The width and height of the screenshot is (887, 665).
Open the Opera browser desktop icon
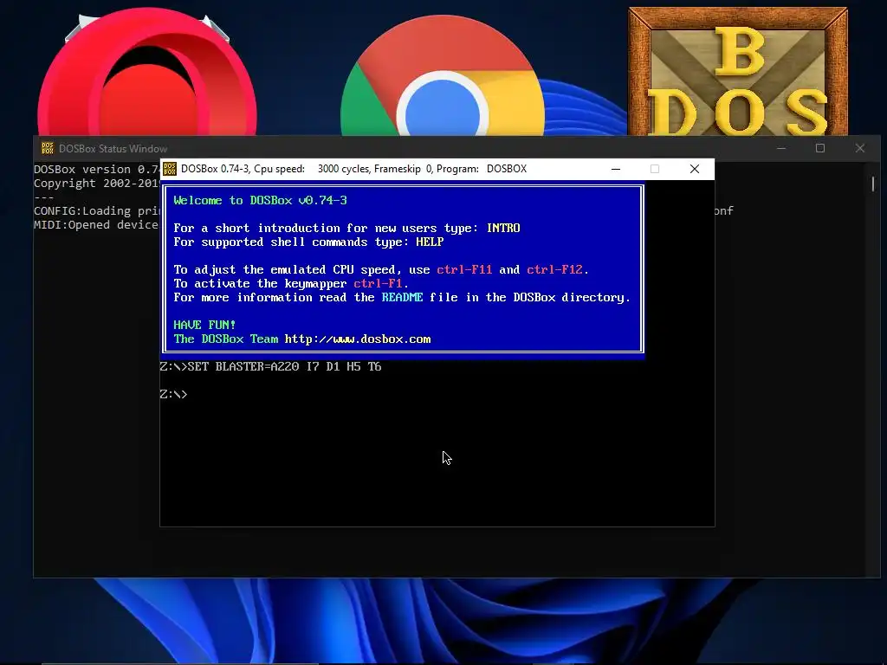click(147, 73)
